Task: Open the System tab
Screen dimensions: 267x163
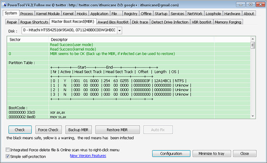Action: click(x=11, y=13)
